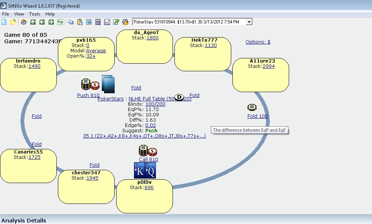
Task: Click the Fold link beside the dealer button
Action: [195, 95]
